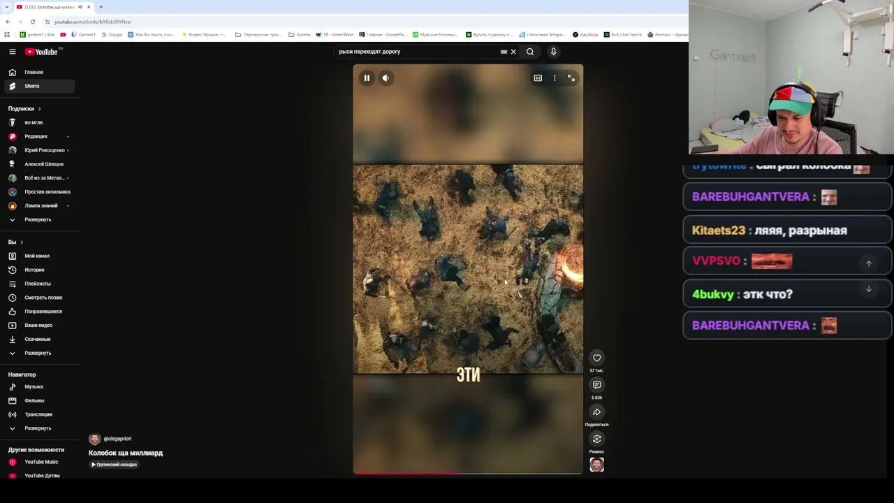Toggle subtitles on the Short
Image resolution: width=894 pixels, height=503 pixels.
point(538,78)
